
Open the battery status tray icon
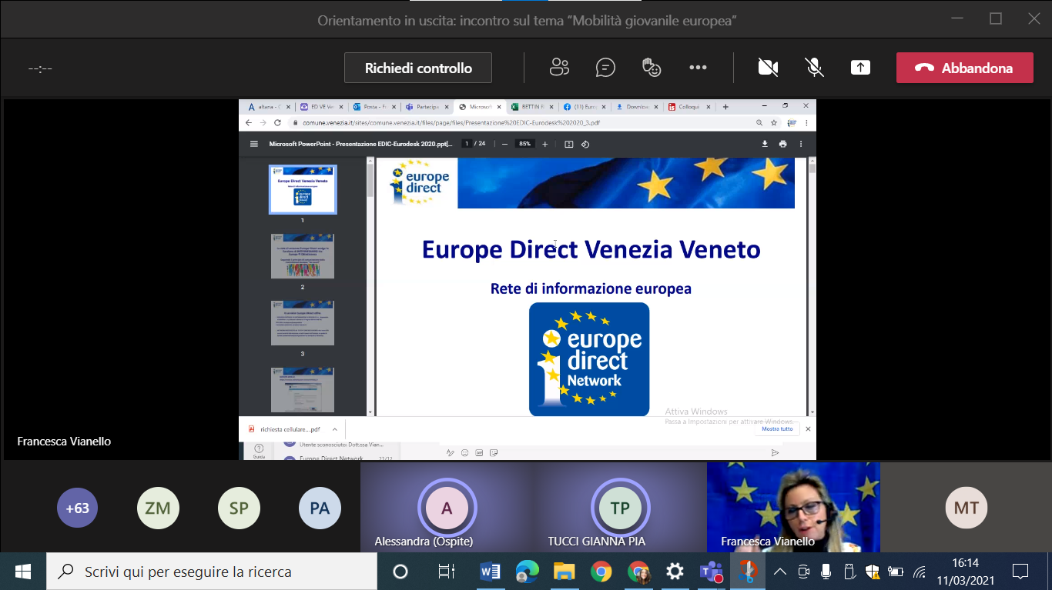pyautogui.click(x=896, y=572)
